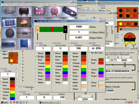Click the round brown dotted capacitor photo

(9, 33)
